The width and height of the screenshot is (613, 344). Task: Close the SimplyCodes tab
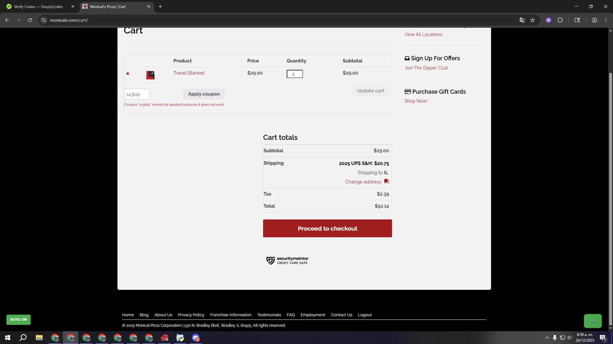pos(73,7)
